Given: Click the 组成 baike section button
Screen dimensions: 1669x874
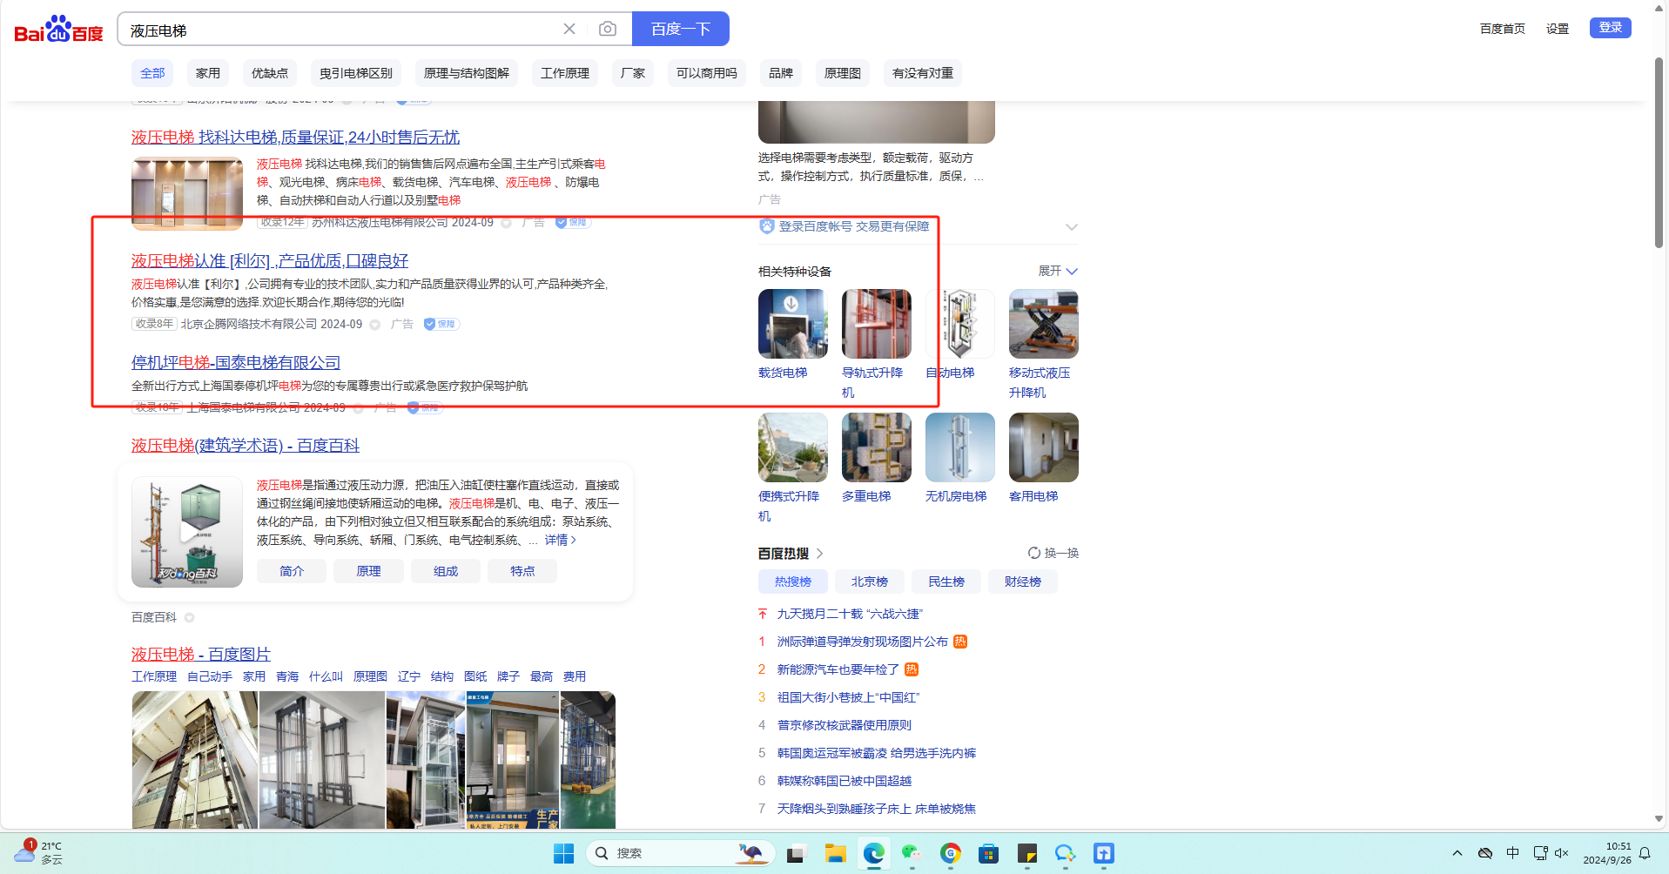Looking at the screenshot, I should pos(446,571).
